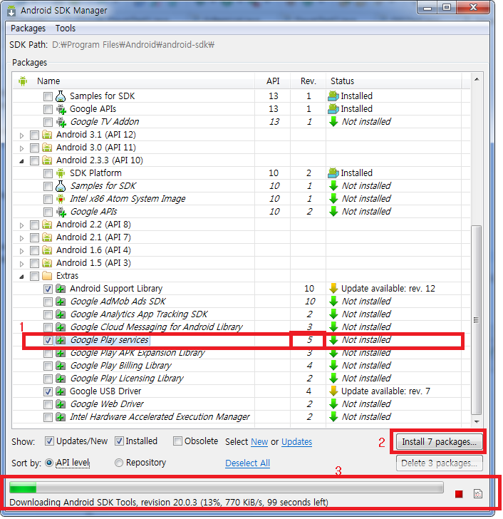The image size is (503, 519).
Task: Collapse the Android 2.3.3 (API 10) node
Action: 21,161
